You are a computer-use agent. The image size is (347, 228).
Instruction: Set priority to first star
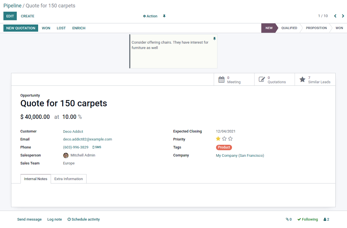click(x=218, y=139)
